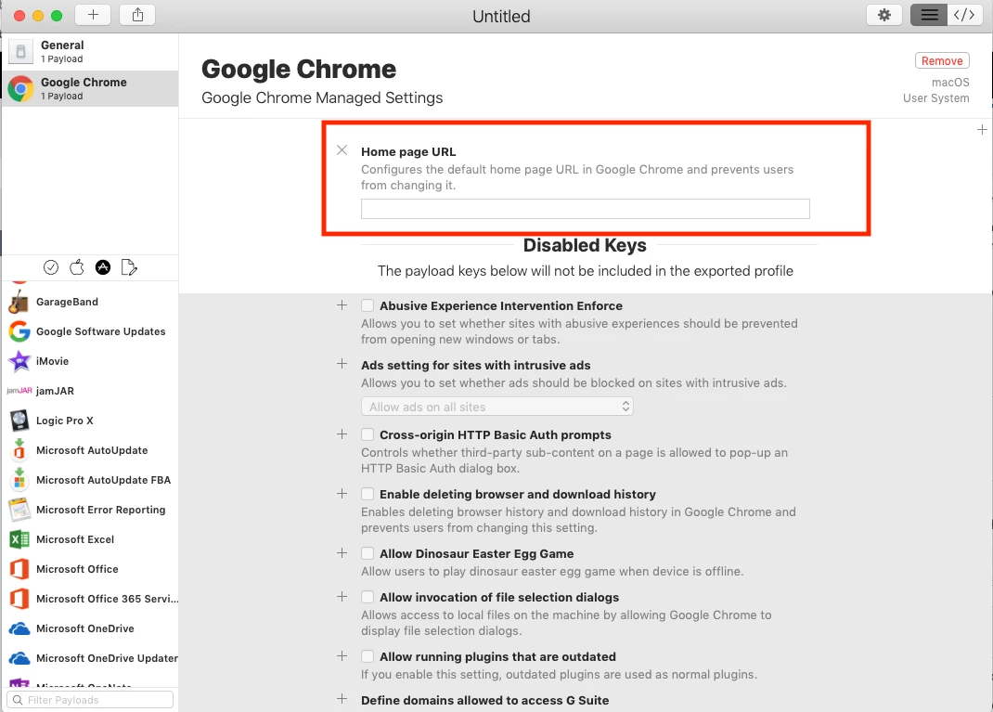Image resolution: width=993 pixels, height=712 pixels.
Task: Select jamJAR in payload library
Action: pyautogui.click(x=90, y=391)
